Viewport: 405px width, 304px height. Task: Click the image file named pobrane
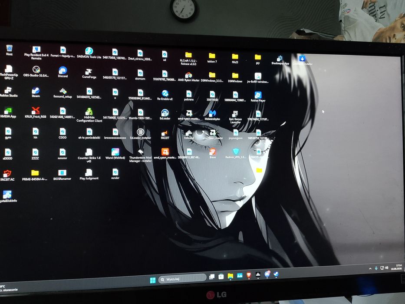pos(189,96)
